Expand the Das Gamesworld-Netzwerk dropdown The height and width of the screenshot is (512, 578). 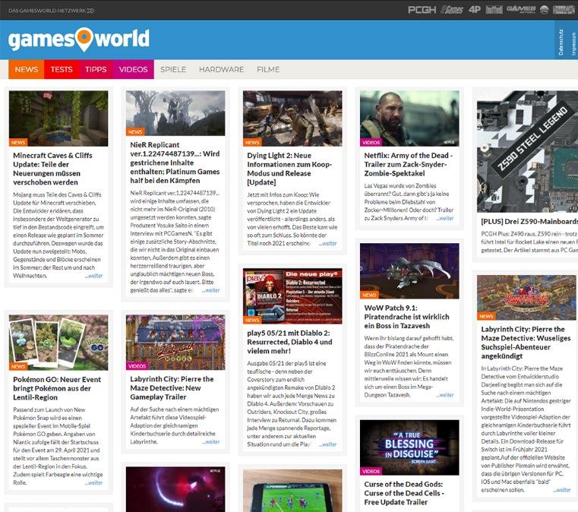pyautogui.click(x=51, y=11)
